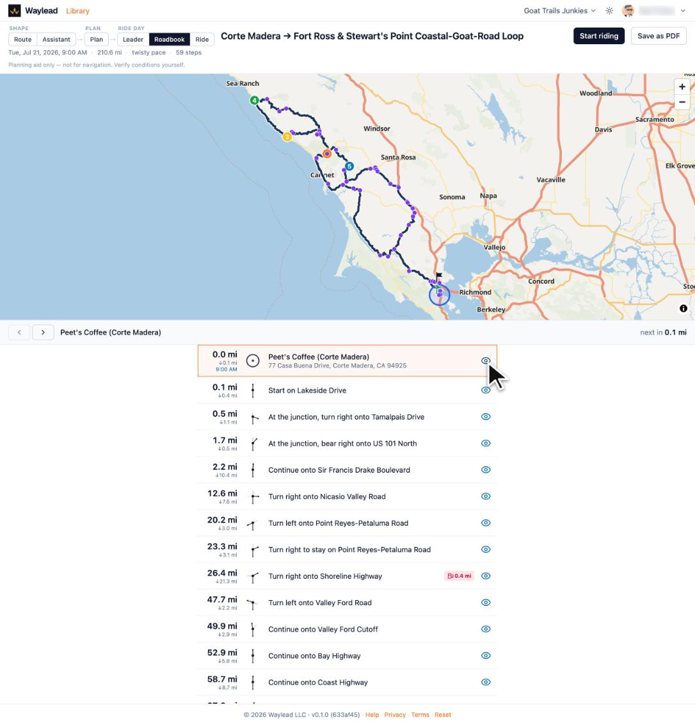Open the Goat Trails Junkies group dropdown

point(559,11)
